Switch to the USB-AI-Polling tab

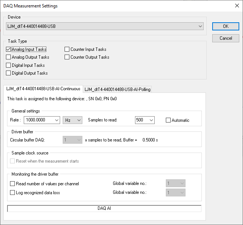point(117,89)
